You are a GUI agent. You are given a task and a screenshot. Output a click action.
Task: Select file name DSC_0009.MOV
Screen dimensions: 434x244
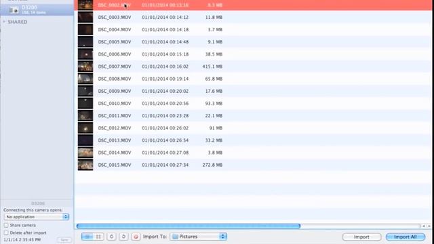115,91
